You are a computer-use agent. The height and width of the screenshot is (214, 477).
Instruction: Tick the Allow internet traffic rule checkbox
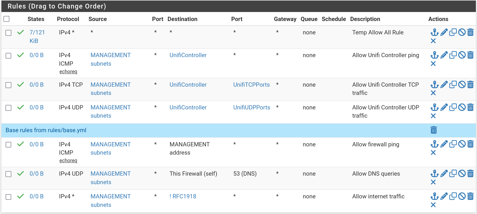pos(9,197)
